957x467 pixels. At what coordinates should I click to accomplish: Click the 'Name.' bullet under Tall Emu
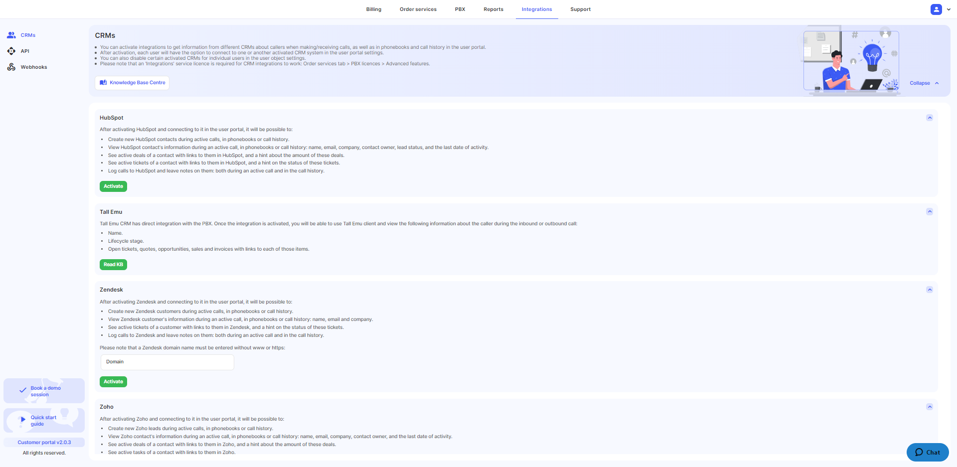[x=115, y=233]
